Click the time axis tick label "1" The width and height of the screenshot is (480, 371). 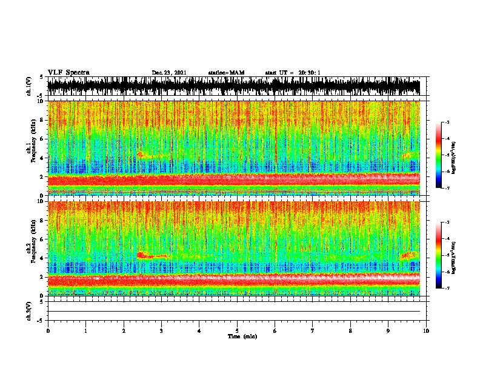coord(85,331)
